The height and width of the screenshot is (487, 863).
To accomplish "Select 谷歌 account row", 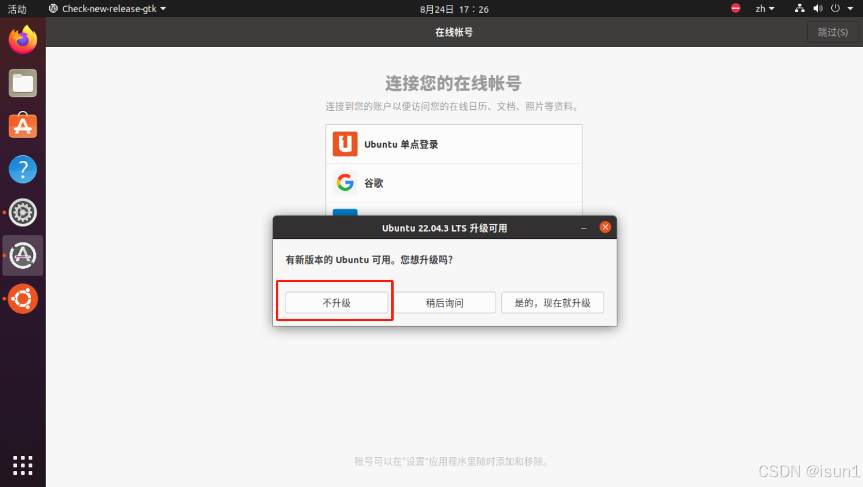I will pos(454,183).
